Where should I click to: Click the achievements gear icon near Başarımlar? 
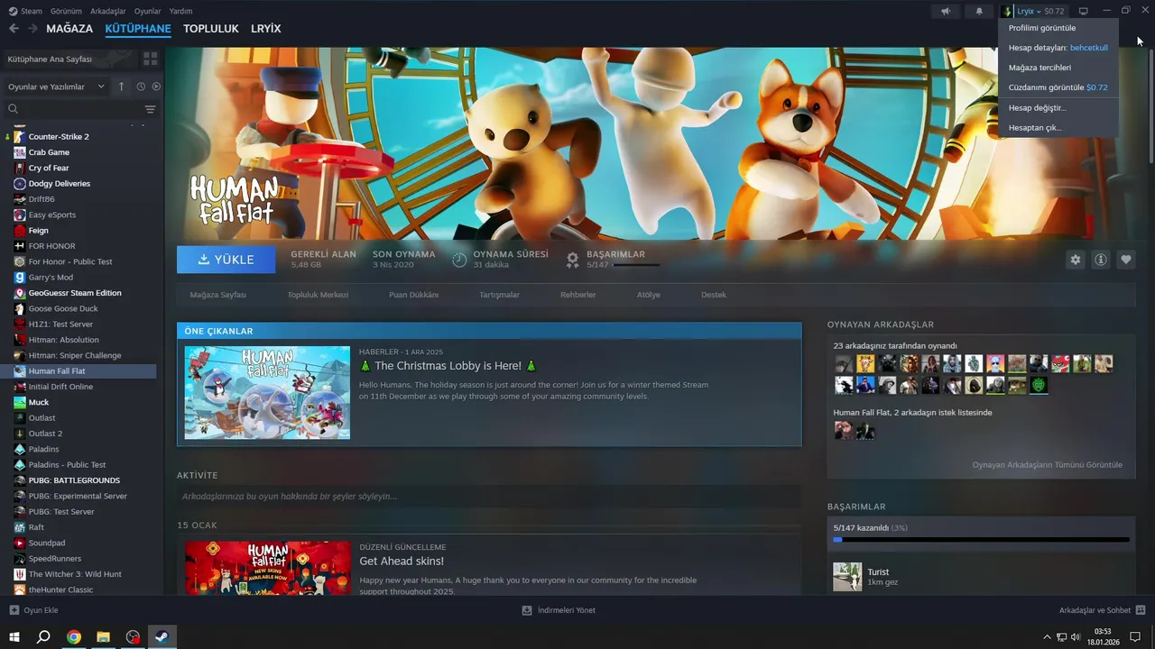572,260
